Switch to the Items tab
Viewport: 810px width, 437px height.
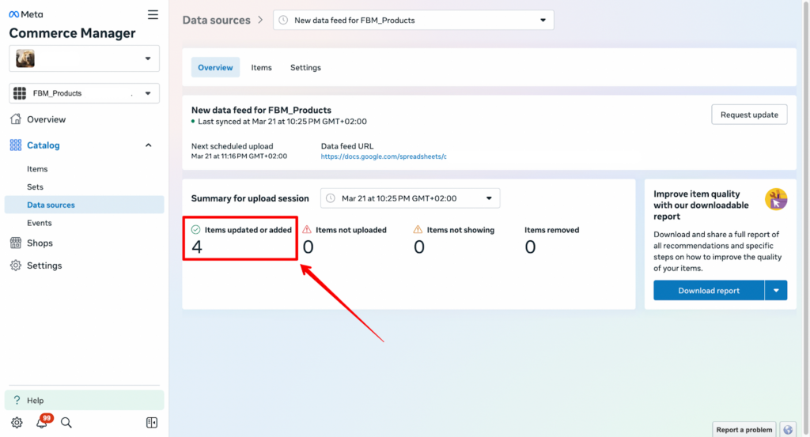point(261,68)
